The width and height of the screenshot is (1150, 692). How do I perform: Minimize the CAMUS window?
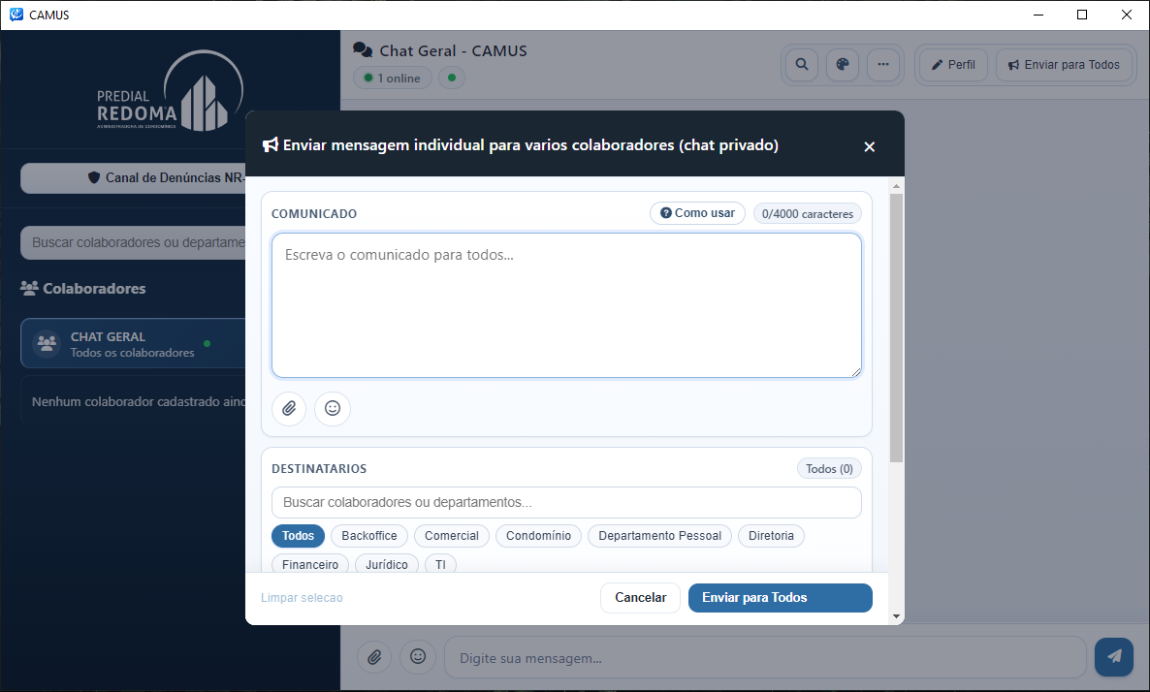click(1038, 15)
